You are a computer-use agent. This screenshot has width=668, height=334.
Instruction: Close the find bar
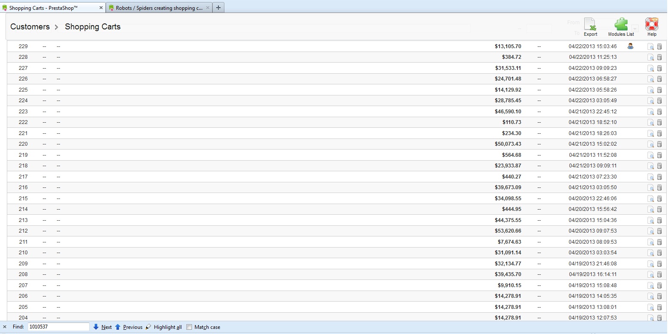tap(5, 327)
